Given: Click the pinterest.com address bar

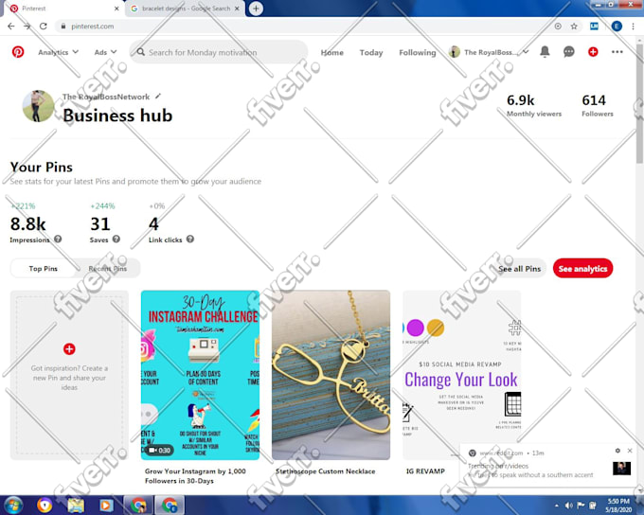Looking at the screenshot, I should [x=302, y=27].
